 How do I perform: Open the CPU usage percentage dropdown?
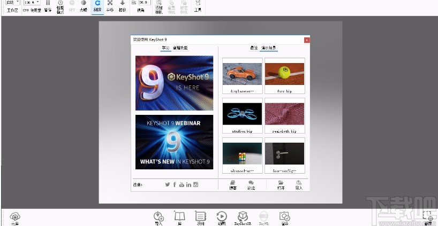[32, 2]
